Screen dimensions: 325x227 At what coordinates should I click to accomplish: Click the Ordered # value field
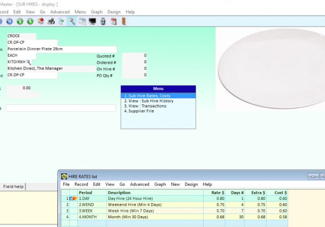[x=134, y=62]
